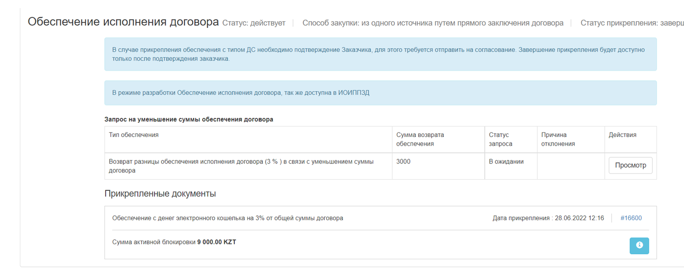The height and width of the screenshot is (275, 684).
Task: Click the 'Сумма активной блокировки 9 000.00 KZT' text
Action: pos(174,242)
